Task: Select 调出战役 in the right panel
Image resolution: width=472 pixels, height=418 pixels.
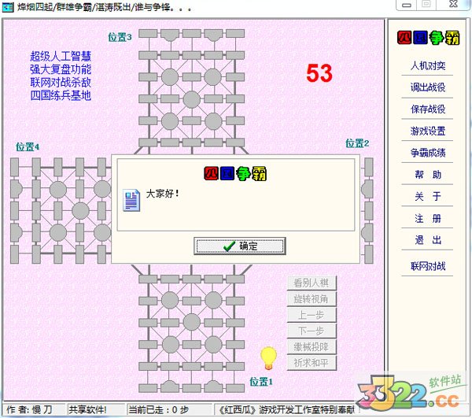Action: [427, 87]
